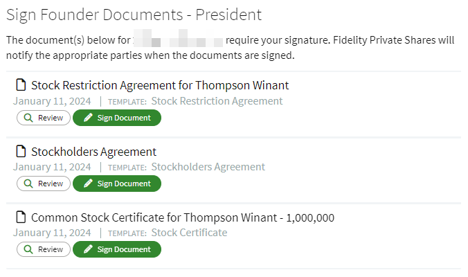This screenshot has width=468, height=277.
Task: Review the Stockholders Agreement
Action: coord(44,184)
